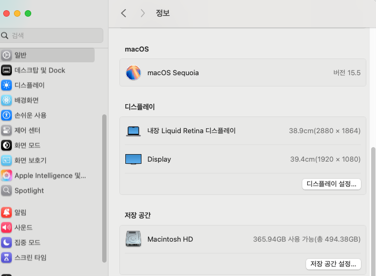Open 제어 센터 control center icon
The image size is (376, 276).
(x=6, y=130)
